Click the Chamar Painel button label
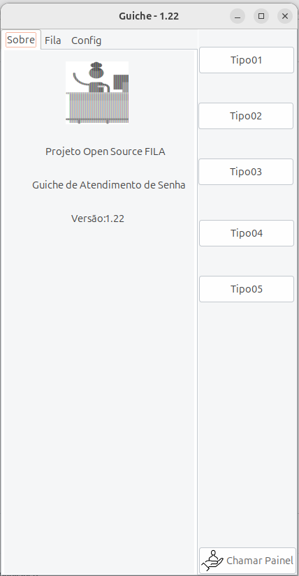Screen dimensions: 299x576 tap(260, 561)
